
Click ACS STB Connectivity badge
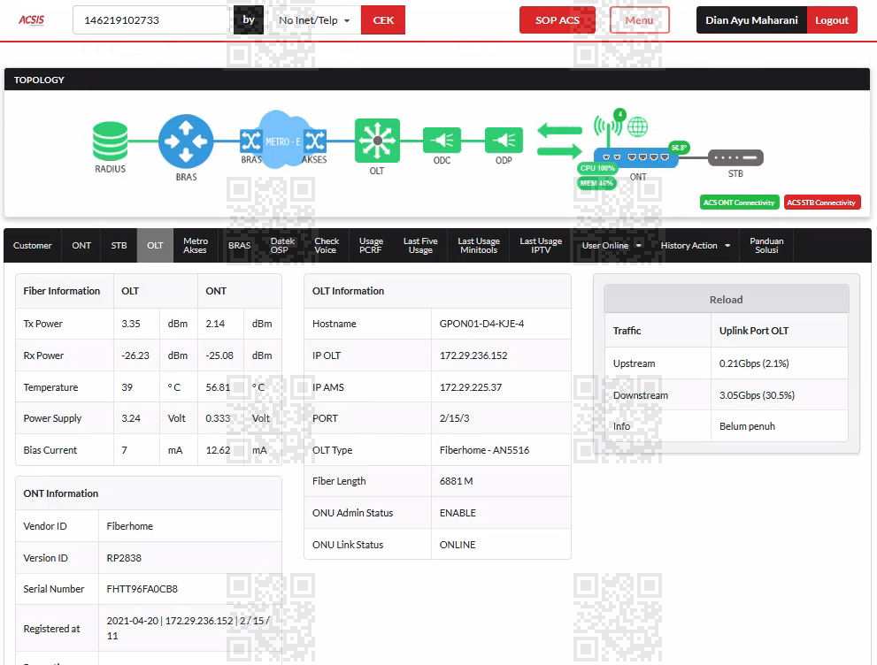click(x=821, y=203)
